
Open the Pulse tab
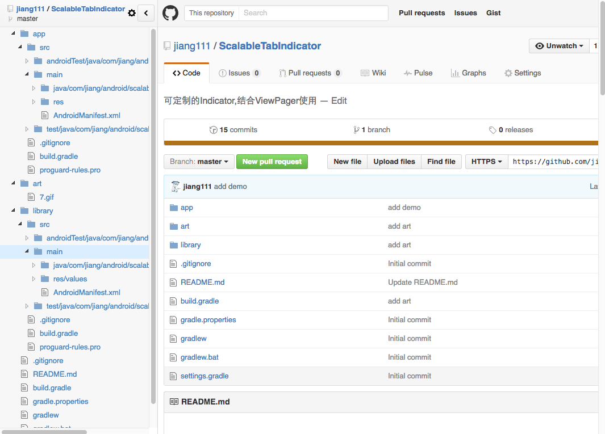pyautogui.click(x=418, y=73)
